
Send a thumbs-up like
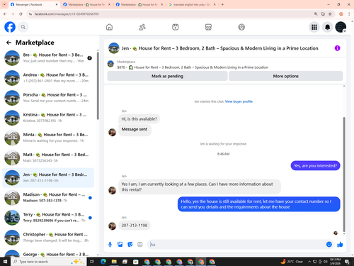click(340, 245)
